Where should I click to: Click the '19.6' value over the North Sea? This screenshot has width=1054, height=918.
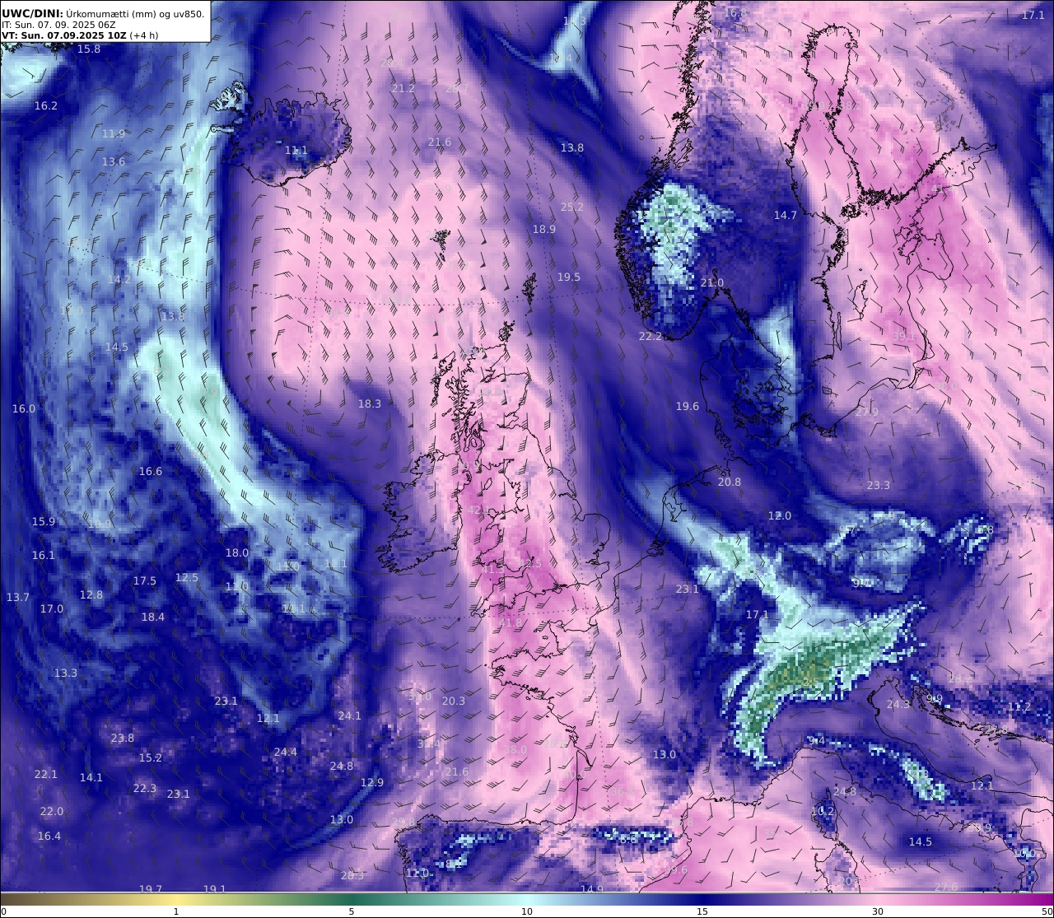pyautogui.click(x=688, y=407)
